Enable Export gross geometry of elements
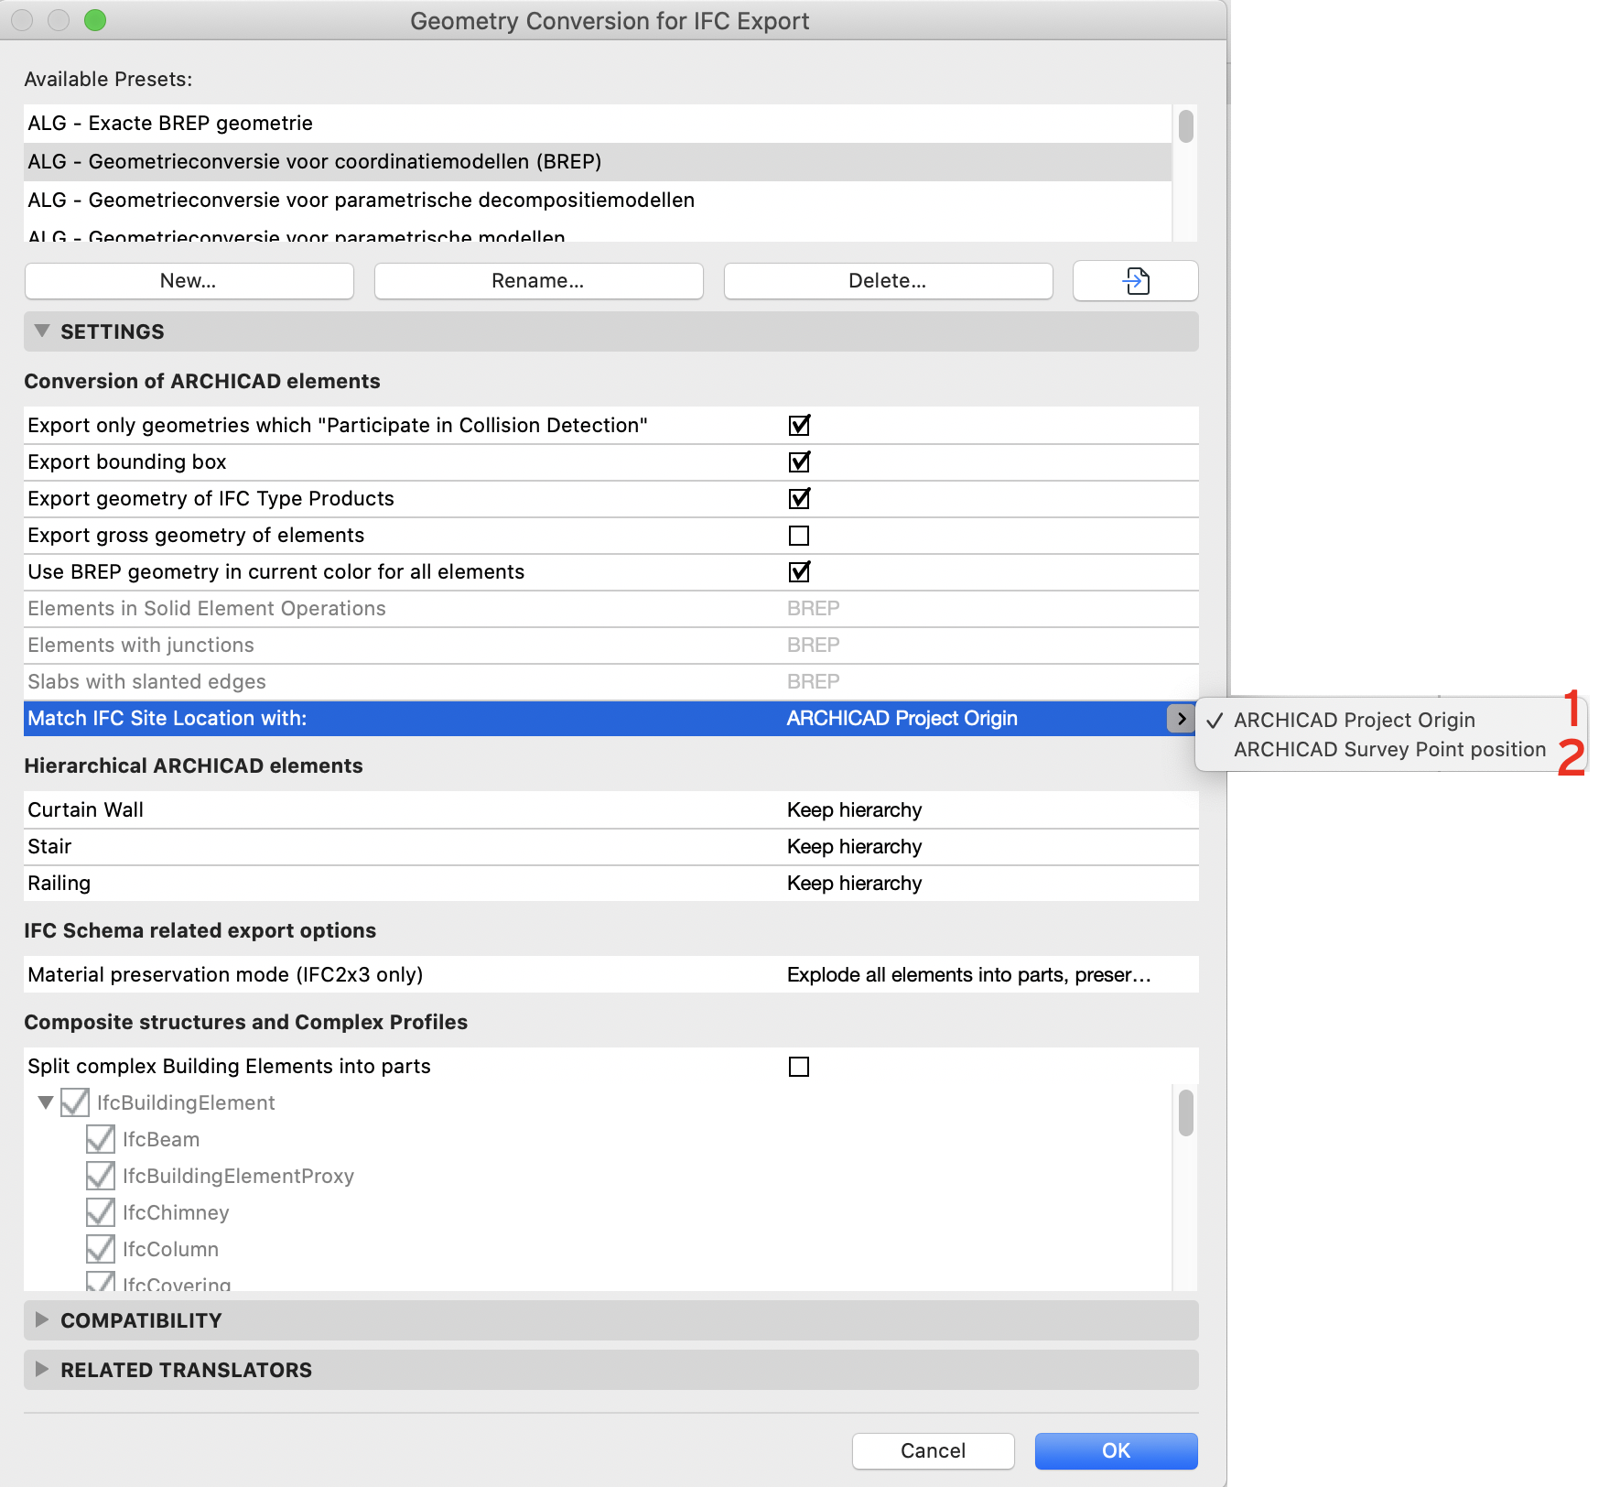 799,536
